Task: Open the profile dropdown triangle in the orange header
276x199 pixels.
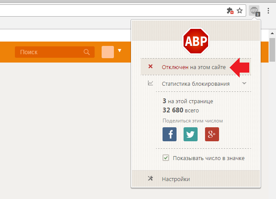Action: [x=120, y=51]
